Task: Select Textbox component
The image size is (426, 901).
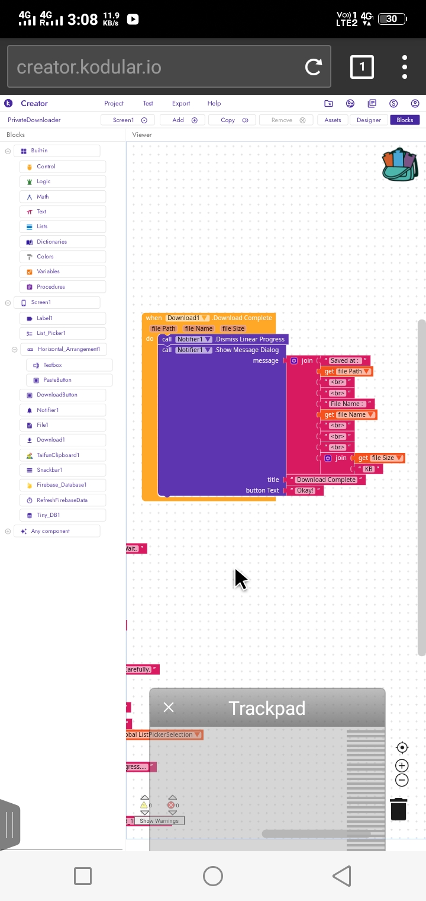Action: [x=69, y=365]
